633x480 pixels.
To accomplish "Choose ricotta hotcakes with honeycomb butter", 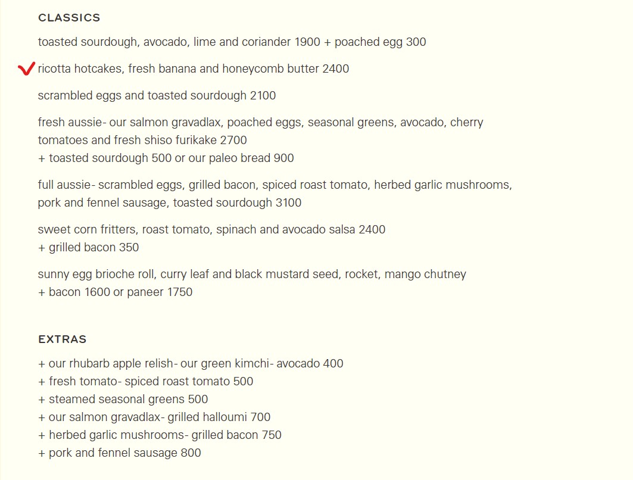I will [x=194, y=68].
